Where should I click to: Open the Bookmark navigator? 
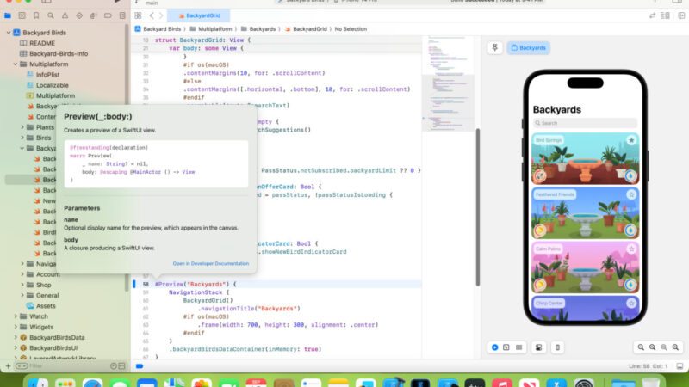36,15
